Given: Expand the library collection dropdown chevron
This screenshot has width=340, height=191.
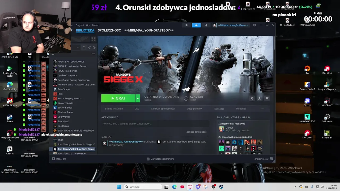Looking at the screenshot, I should click(78, 47).
